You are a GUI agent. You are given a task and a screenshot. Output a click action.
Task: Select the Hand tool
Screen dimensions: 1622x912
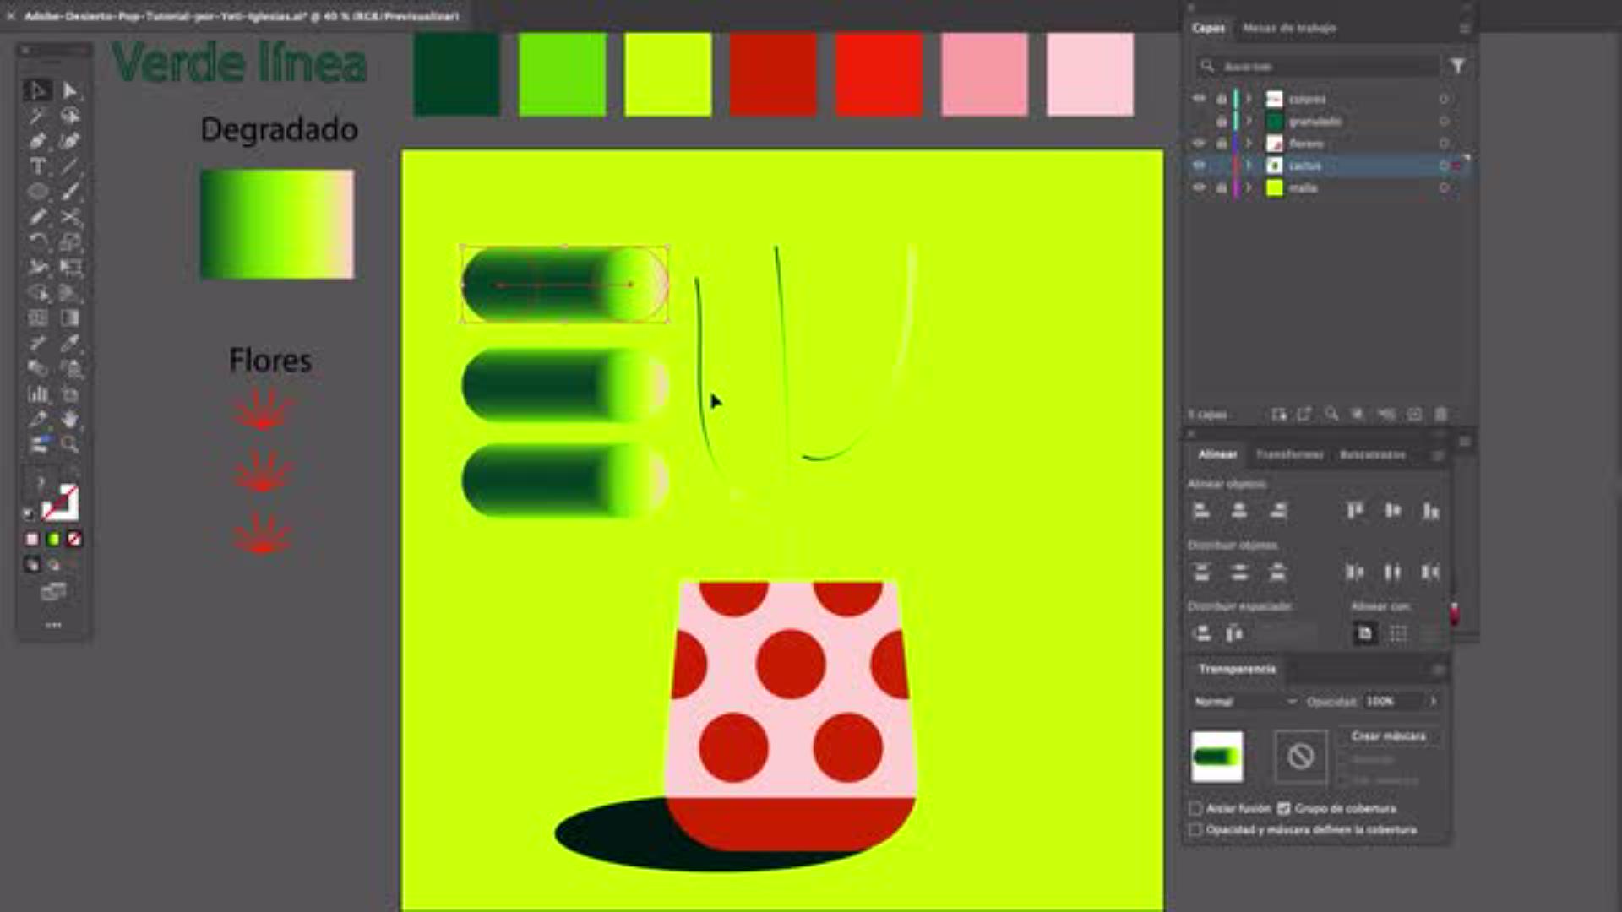point(70,419)
